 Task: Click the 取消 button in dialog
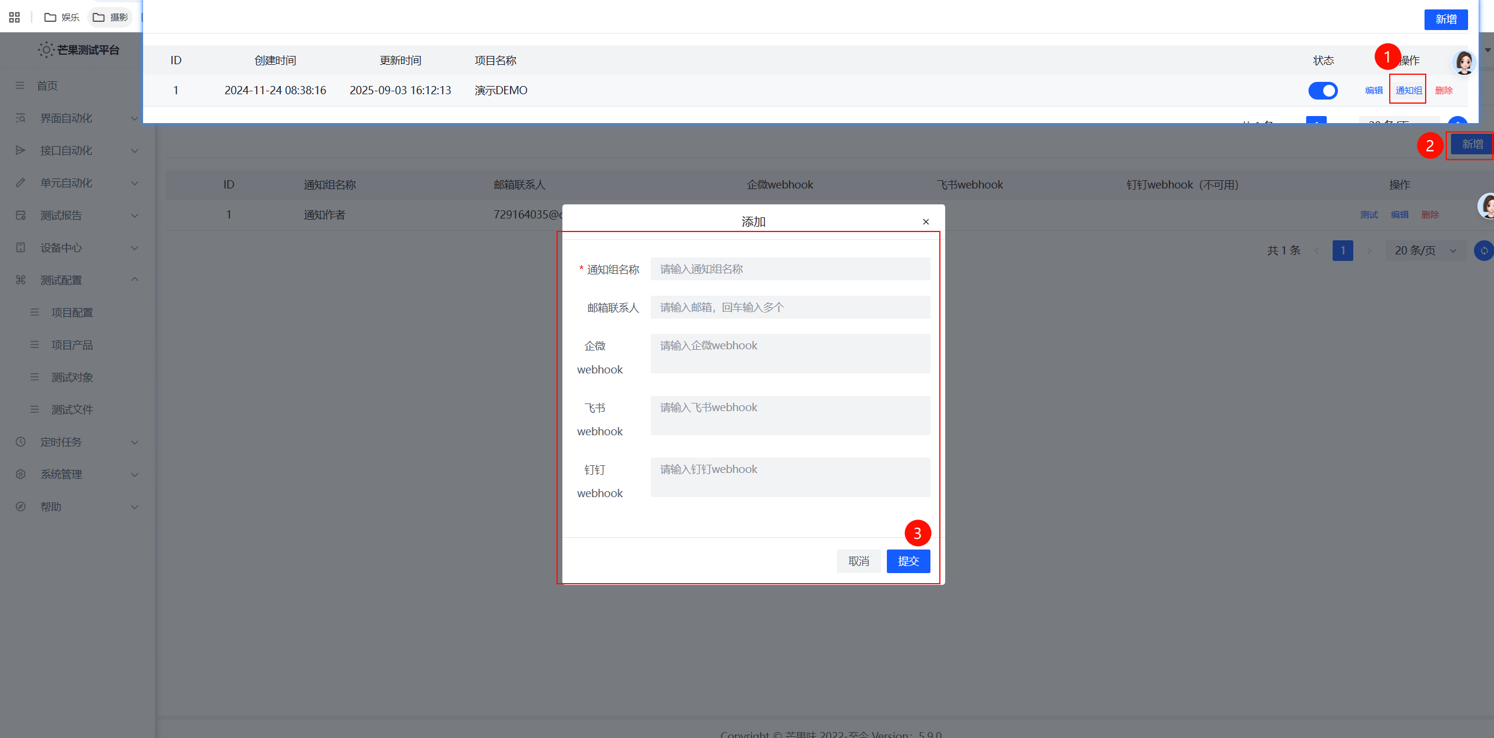[858, 561]
